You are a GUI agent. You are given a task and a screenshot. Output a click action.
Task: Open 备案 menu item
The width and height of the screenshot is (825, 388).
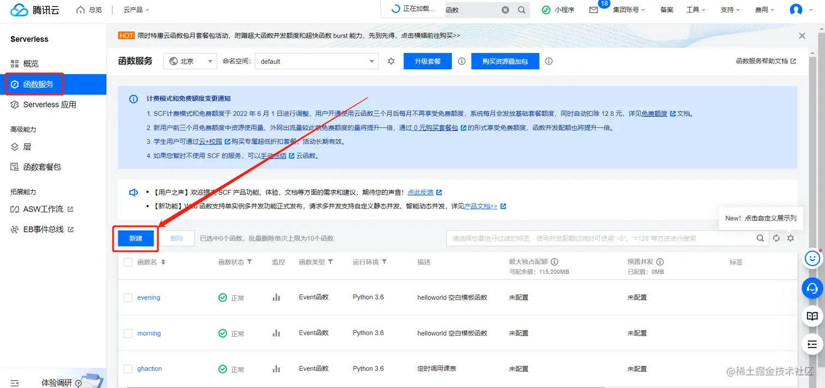point(666,10)
